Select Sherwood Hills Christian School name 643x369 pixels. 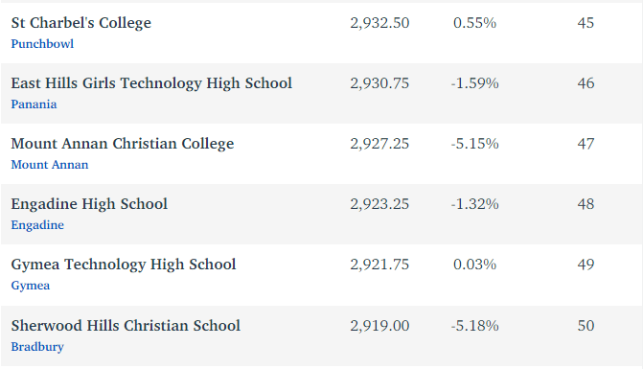click(126, 326)
